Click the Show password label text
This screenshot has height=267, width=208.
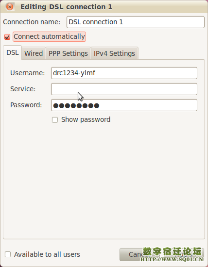(x=86, y=120)
